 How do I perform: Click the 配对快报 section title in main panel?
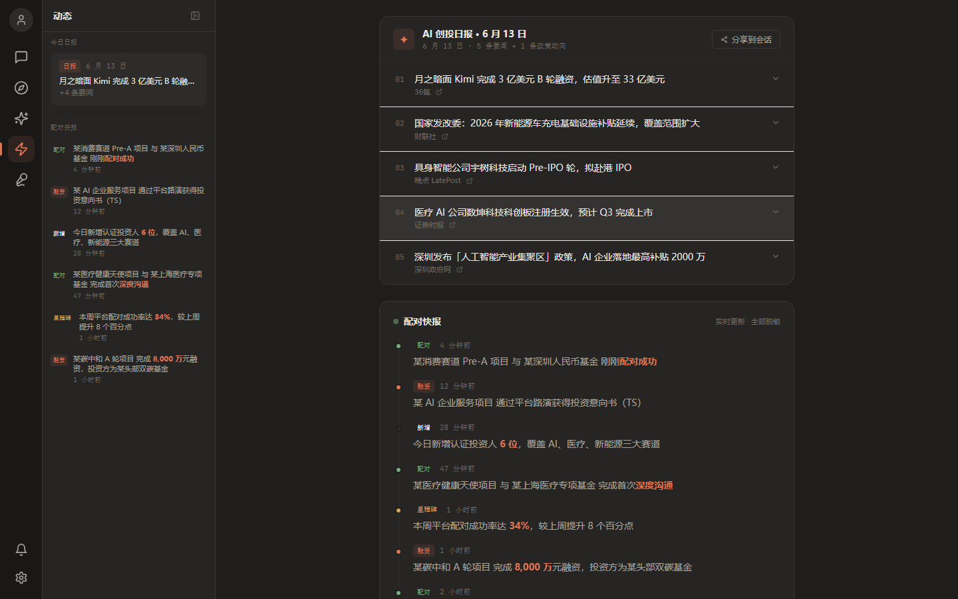[422, 321]
